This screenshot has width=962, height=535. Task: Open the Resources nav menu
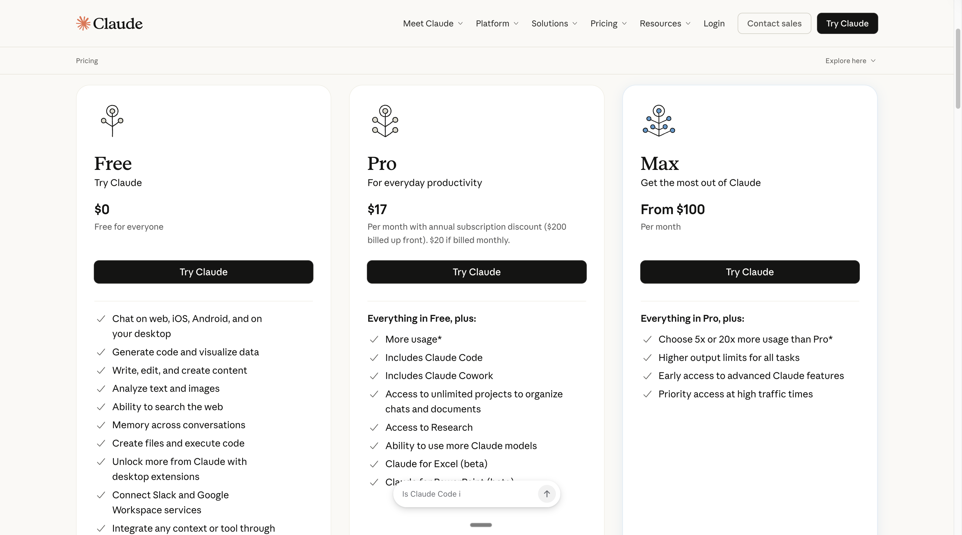(664, 24)
